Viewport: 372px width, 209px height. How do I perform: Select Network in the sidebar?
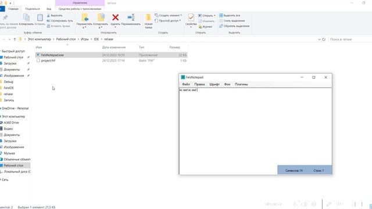(x=5, y=180)
